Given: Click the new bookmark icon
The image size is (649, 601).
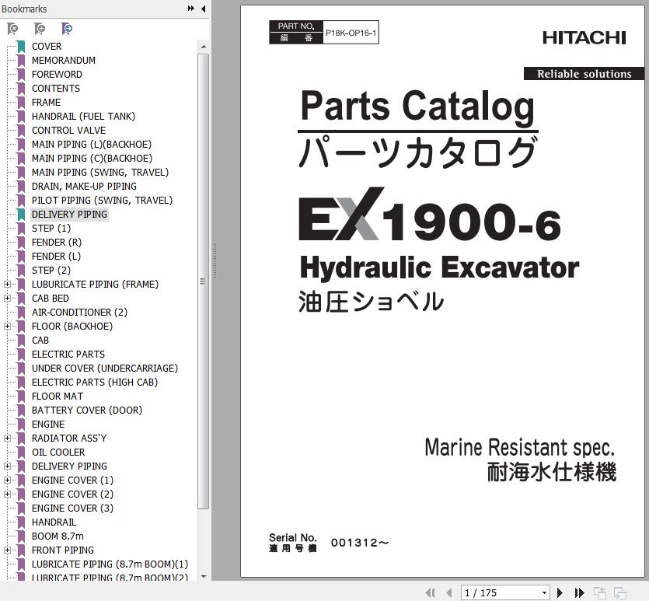Looking at the screenshot, I should [40, 29].
